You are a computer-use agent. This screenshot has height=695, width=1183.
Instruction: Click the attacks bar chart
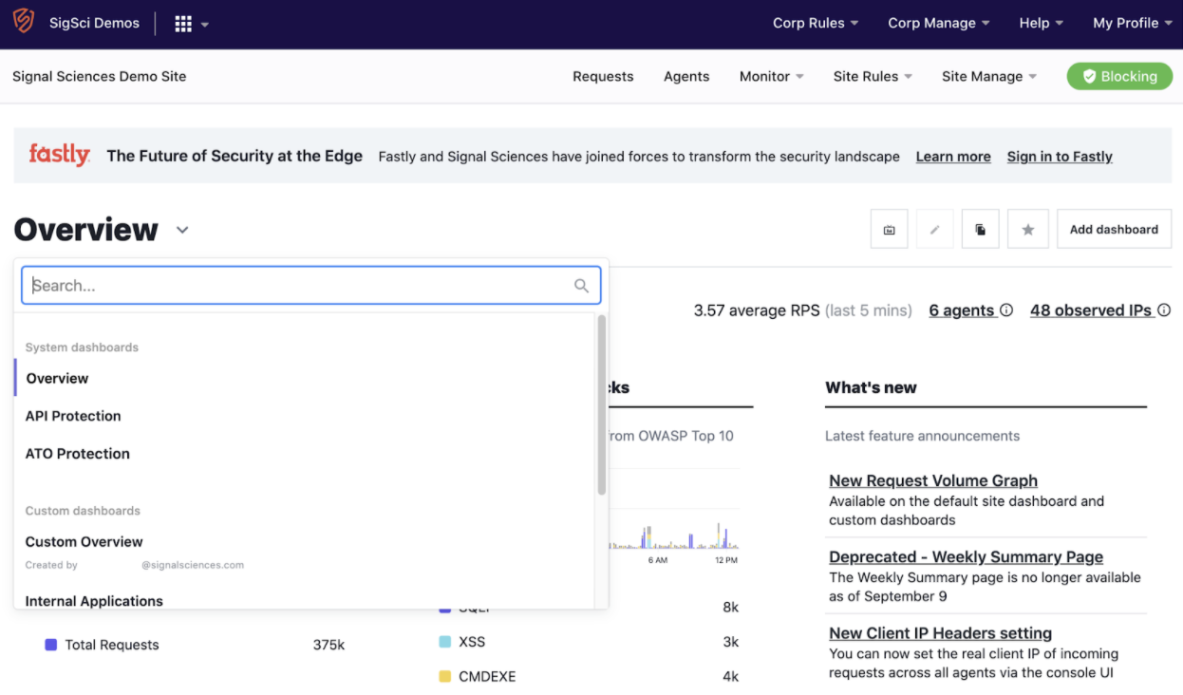(674, 535)
